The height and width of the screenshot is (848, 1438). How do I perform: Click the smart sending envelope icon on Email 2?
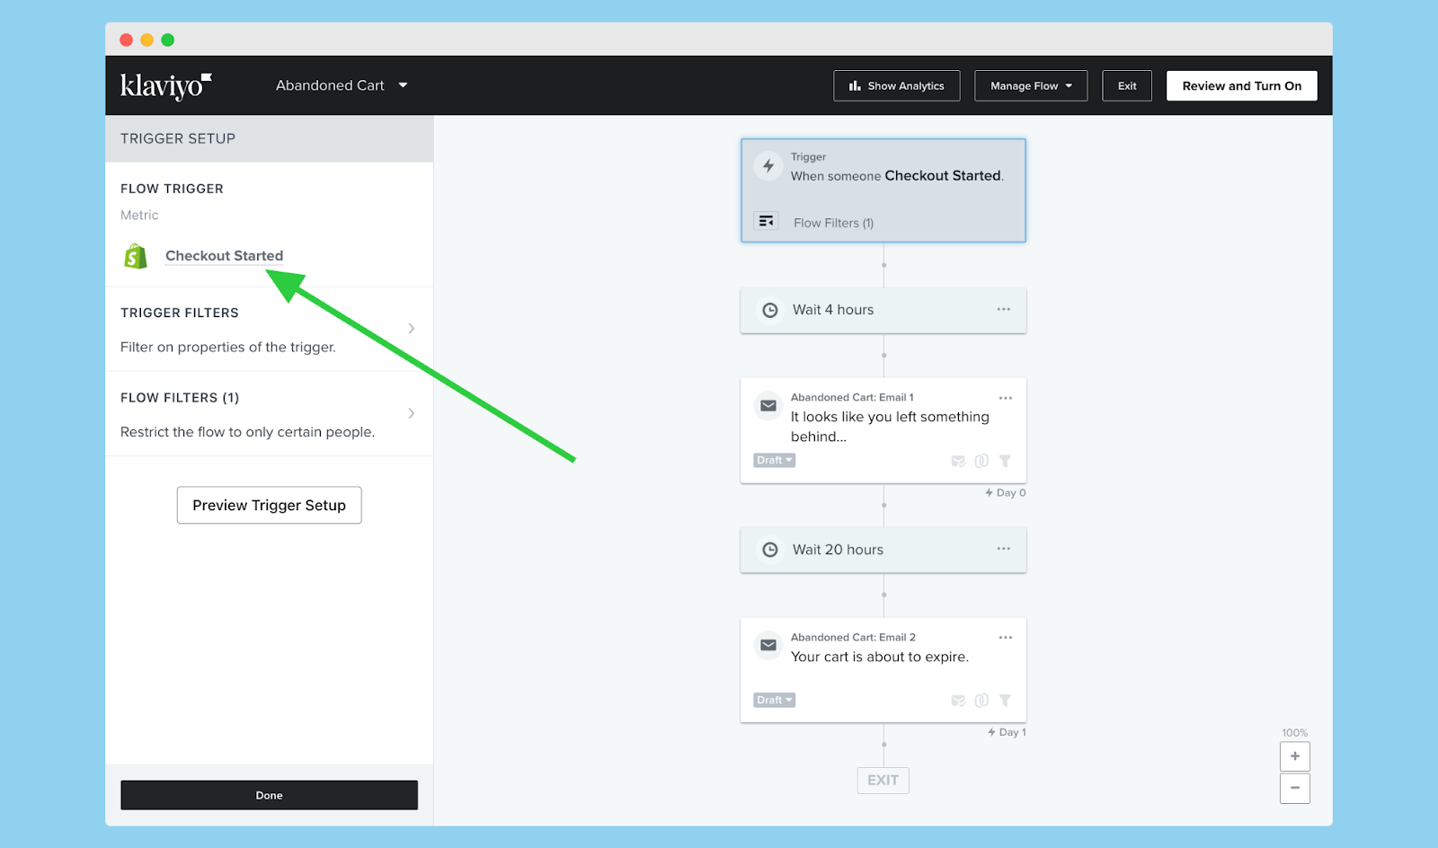pos(958,701)
